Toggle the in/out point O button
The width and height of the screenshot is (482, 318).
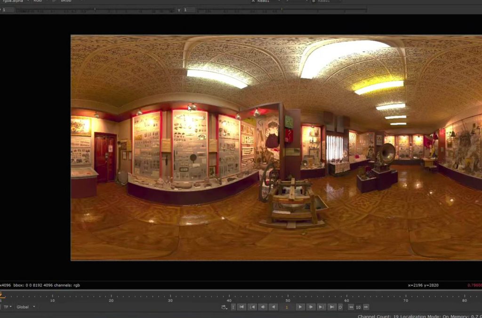click(340, 307)
